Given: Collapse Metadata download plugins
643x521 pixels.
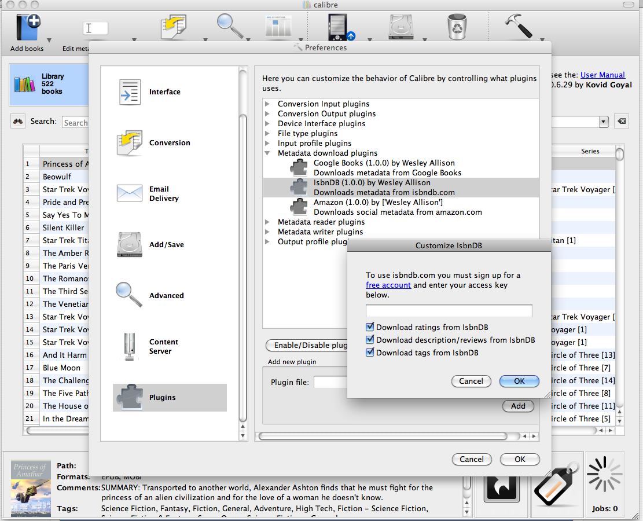Looking at the screenshot, I should [x=267, y=153].
